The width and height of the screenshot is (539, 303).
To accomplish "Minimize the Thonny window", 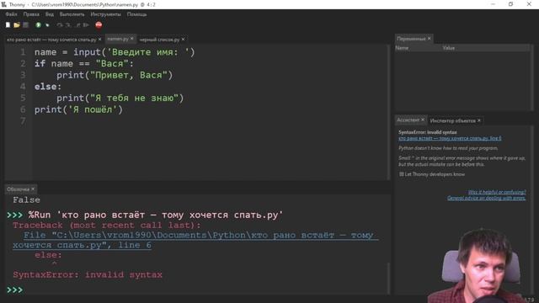I will click(x=493, y=4).
